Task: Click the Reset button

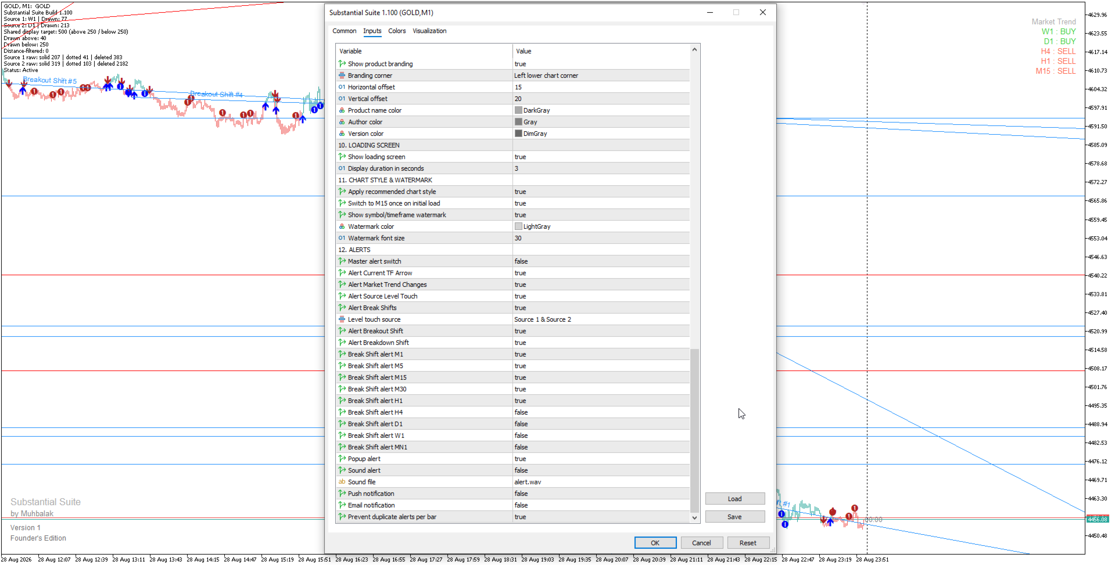Action: (748, 543)
